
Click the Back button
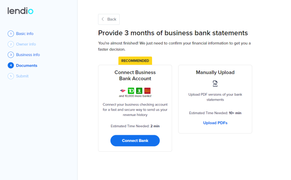coord(109,19)
